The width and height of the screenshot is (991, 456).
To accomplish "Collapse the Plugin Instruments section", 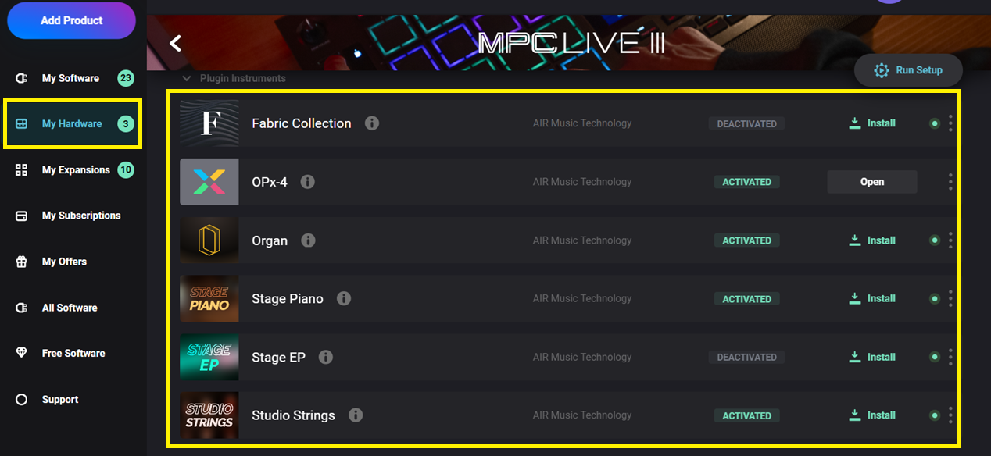I will coord(186,78).
